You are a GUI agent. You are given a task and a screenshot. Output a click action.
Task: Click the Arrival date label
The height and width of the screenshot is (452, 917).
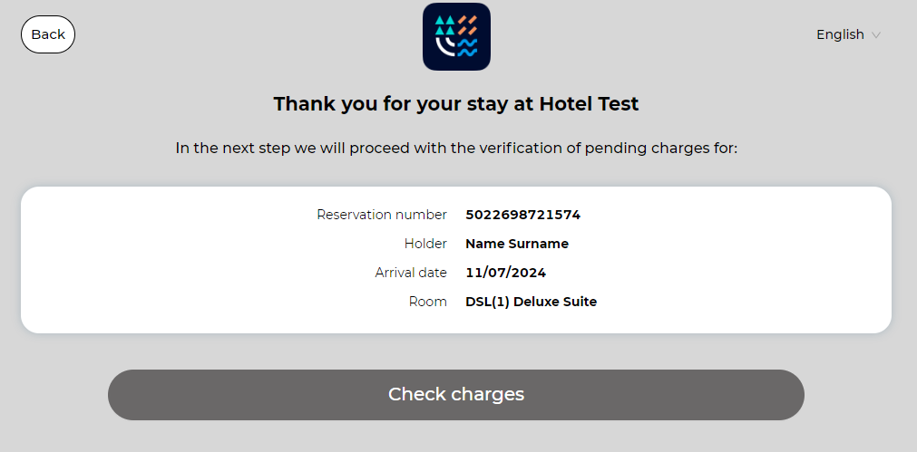coord(411,273)
